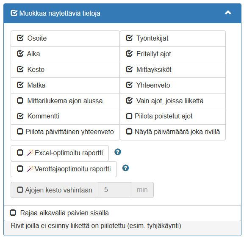Image resolution: width=244 pixels, height=239 pixels.
Task: Enable Mittarilukema ajon alussa
Action: (20, 101)
